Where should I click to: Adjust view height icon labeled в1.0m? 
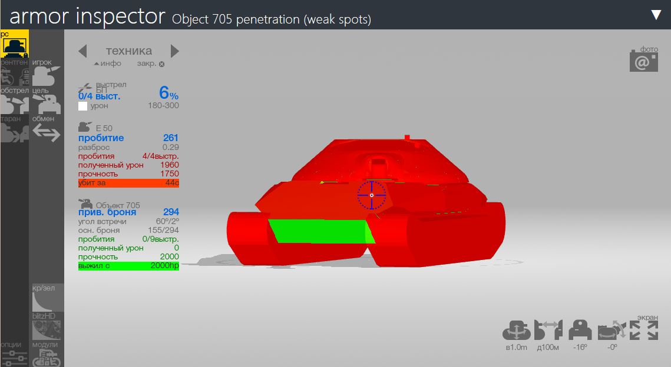516,331
